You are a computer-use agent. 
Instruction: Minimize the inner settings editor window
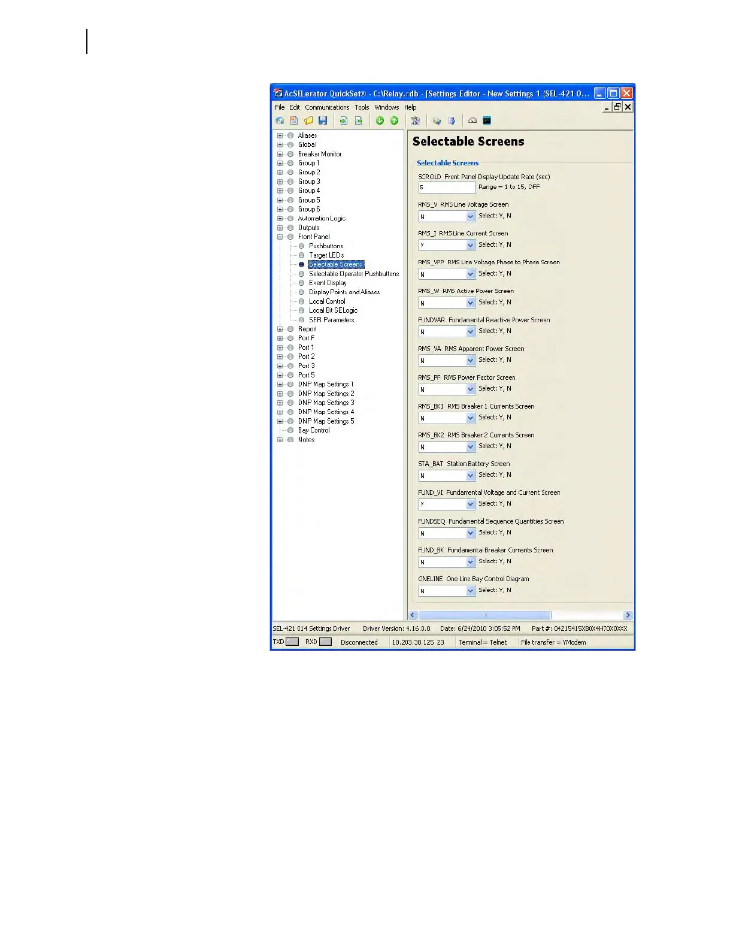coord(607,107)
